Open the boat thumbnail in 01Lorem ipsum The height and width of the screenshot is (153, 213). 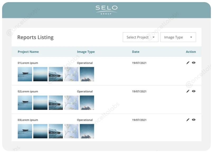(25, 74)
